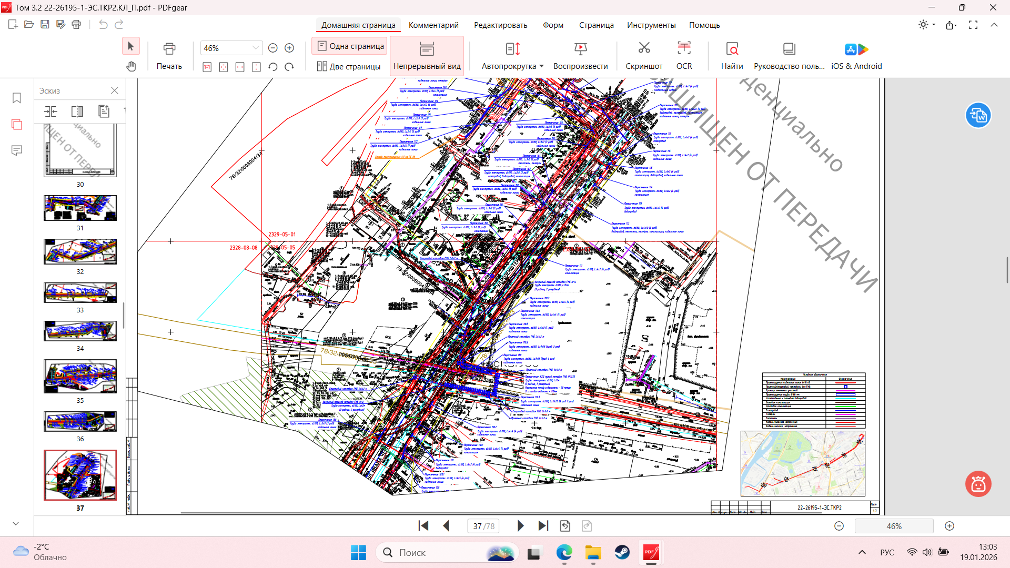Open the Screenshot (Скриншот) tool
Image resolution: width=1010 pixels, height=568 pixels.
pos(644,49)
